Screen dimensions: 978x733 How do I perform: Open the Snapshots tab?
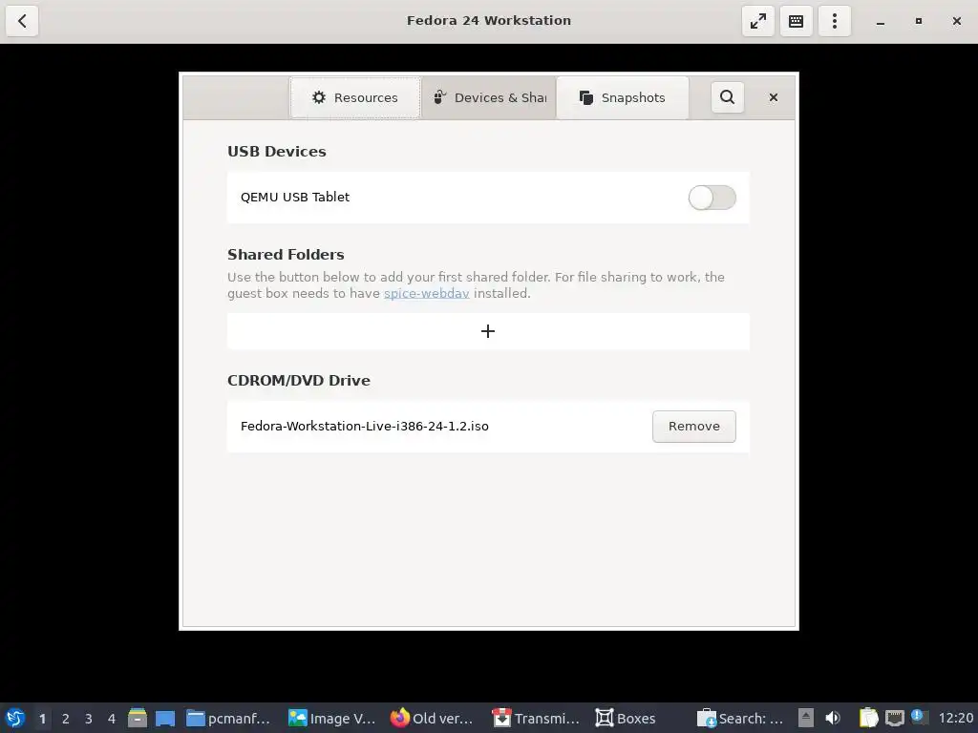pyautogui.click(x=623, y=98)
